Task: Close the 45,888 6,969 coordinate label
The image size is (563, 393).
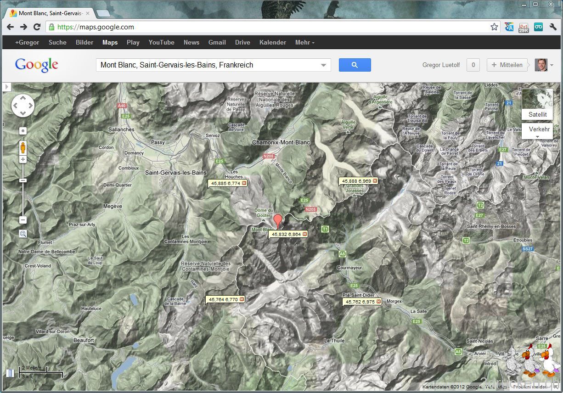Action: pyautogui.click(x=375, y=181)
